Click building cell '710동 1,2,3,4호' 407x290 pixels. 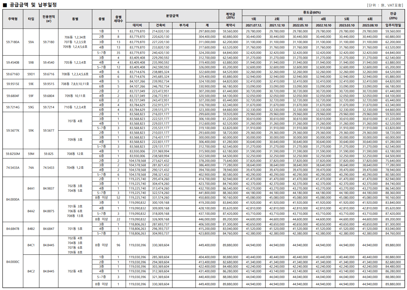tap(75, 107)
